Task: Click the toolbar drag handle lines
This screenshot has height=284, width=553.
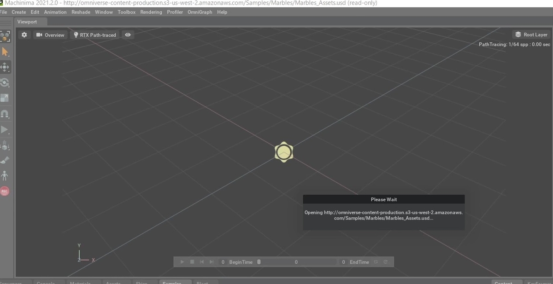Action: pyautogui.click(x=6, y=23)
